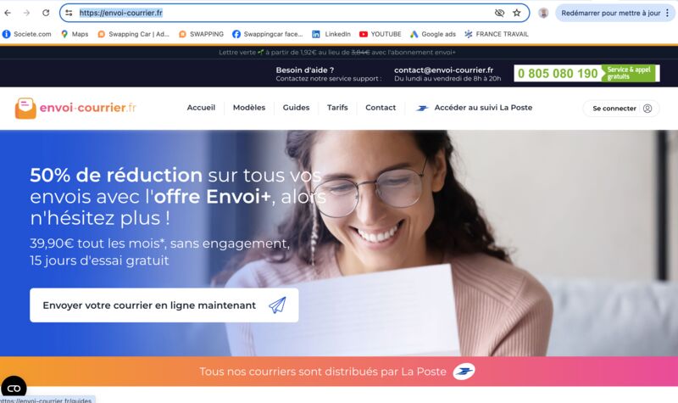Open Accéder au suivi La Poste link

coord(474,108)
